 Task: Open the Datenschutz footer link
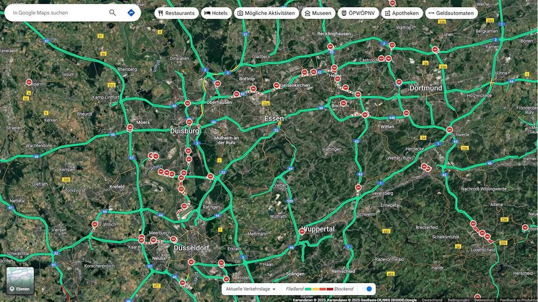point(484,300)
